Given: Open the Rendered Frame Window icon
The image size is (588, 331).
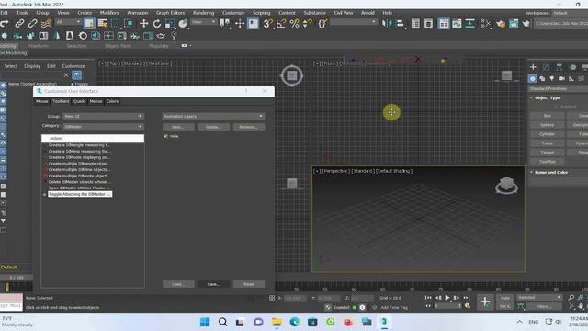Looking at the screenshot, I should click(514, 23).
